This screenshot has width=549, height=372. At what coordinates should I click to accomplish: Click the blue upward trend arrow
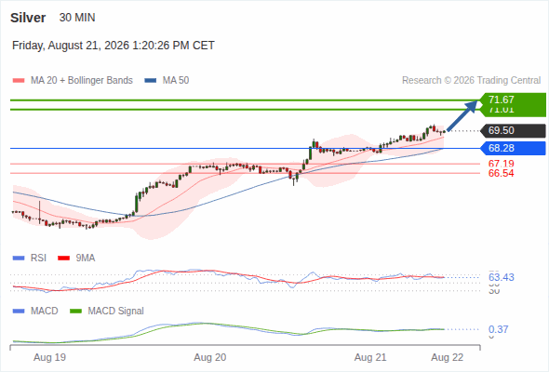[462, 116]
